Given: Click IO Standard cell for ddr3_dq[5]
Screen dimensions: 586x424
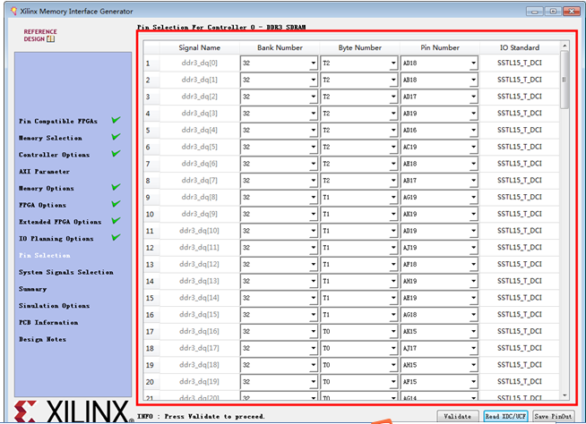Looking at the screenshot, I should (520, 147).
